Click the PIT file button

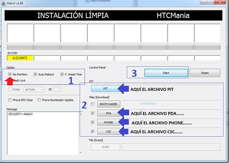[106, 88]
